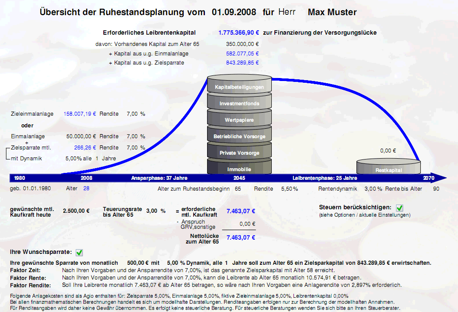This screenshot has height=312, width=458.
Task: Click the date field 01.09.2008
Action: pyautogui.click(x=234, y=12)
